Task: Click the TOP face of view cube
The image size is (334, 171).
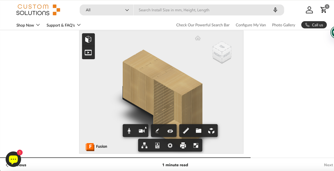Action: (x=222, y=46)
